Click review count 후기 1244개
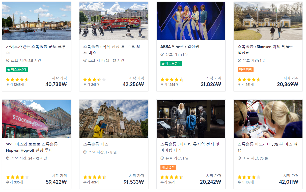 [x=169, y=84]
